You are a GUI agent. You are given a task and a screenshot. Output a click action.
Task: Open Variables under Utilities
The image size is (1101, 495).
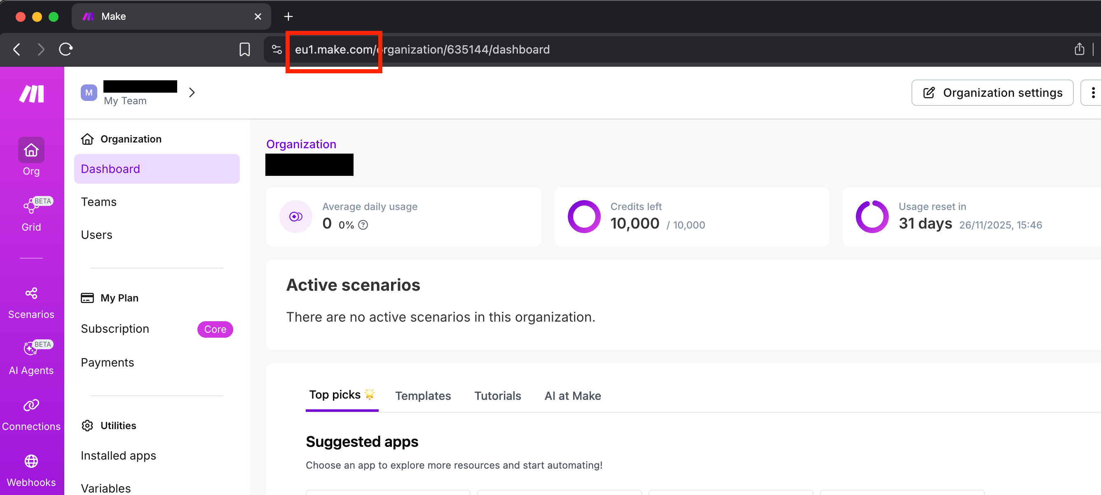(105, 488)
